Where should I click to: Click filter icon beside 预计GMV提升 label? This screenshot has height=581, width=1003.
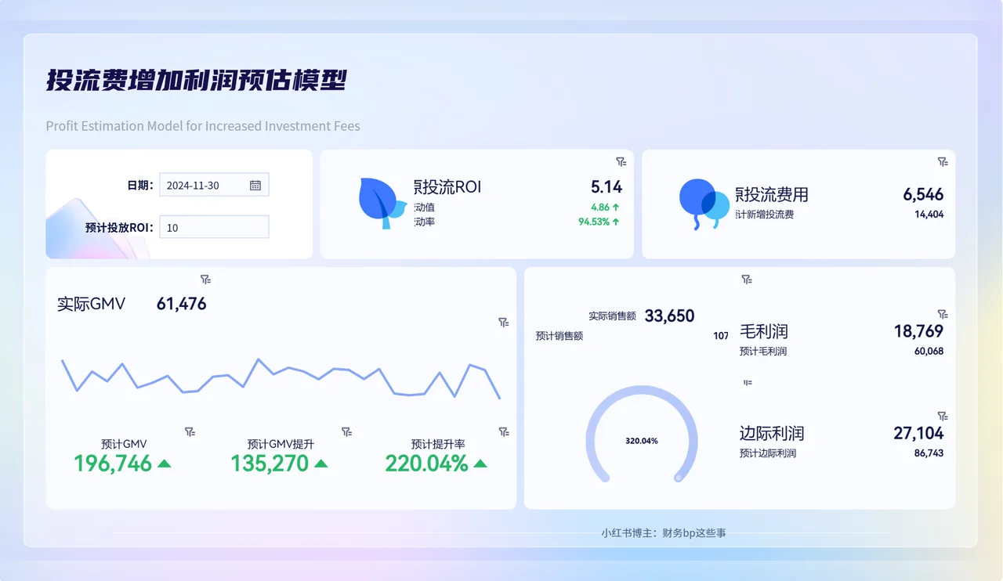tap(346, 431)
